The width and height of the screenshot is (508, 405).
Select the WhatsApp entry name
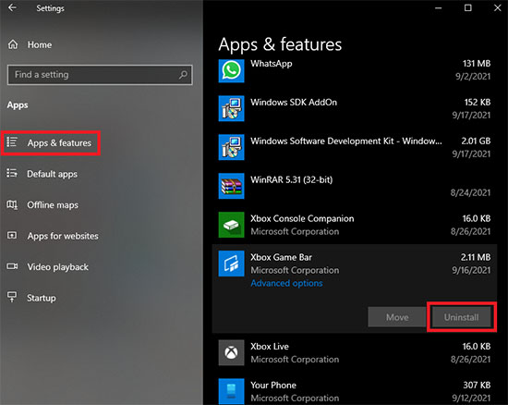(272, 64)
